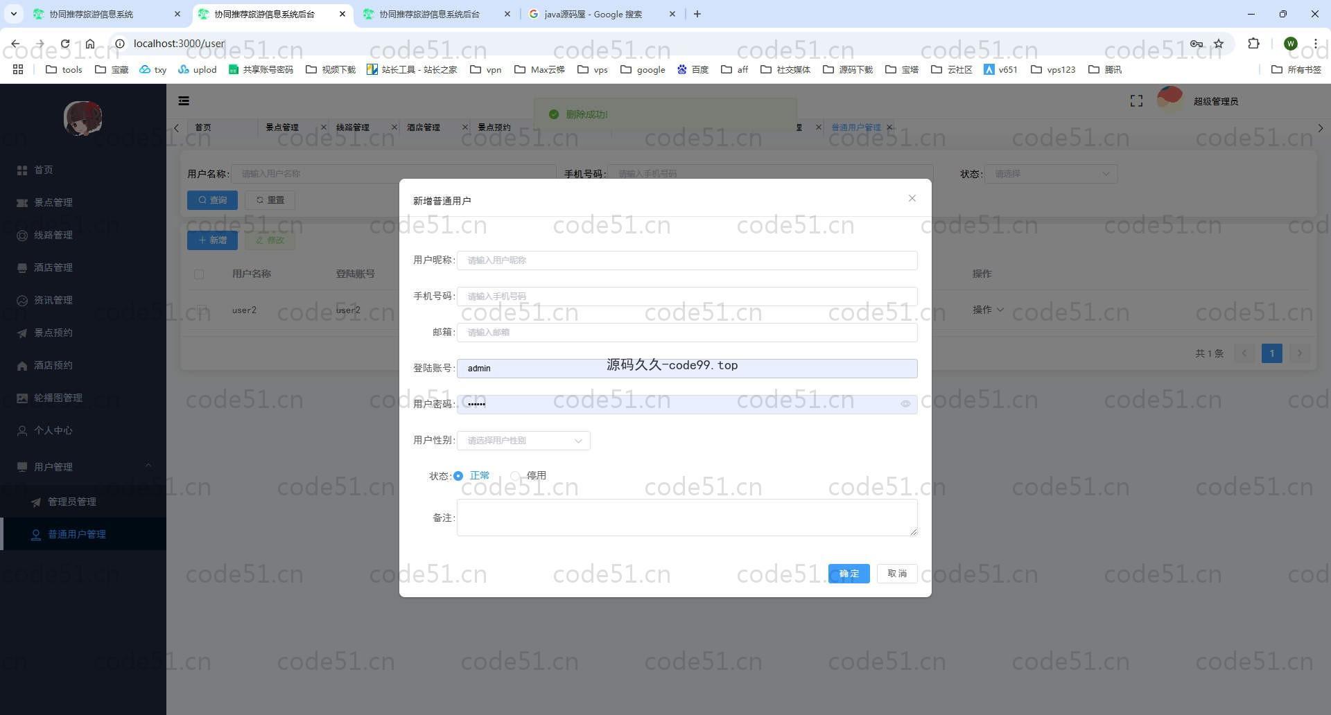Close the 普通用户管理 page tab
The width and height of the screenshot is (1331, 715).
click(x=889, y=127)
